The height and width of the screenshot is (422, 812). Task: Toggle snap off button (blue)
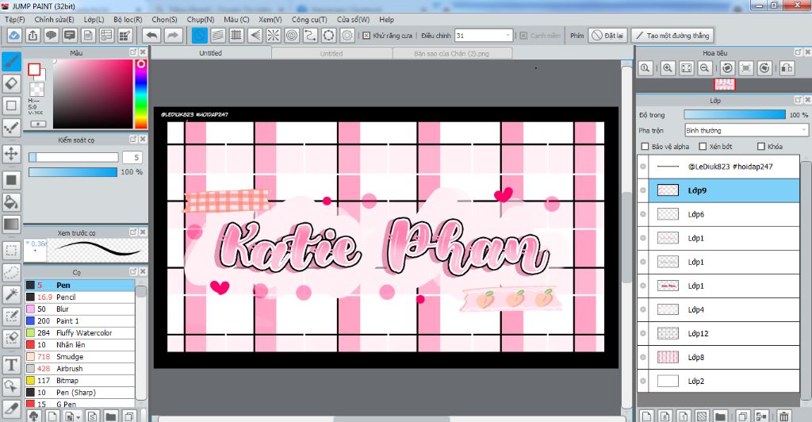tap(199, 35)
